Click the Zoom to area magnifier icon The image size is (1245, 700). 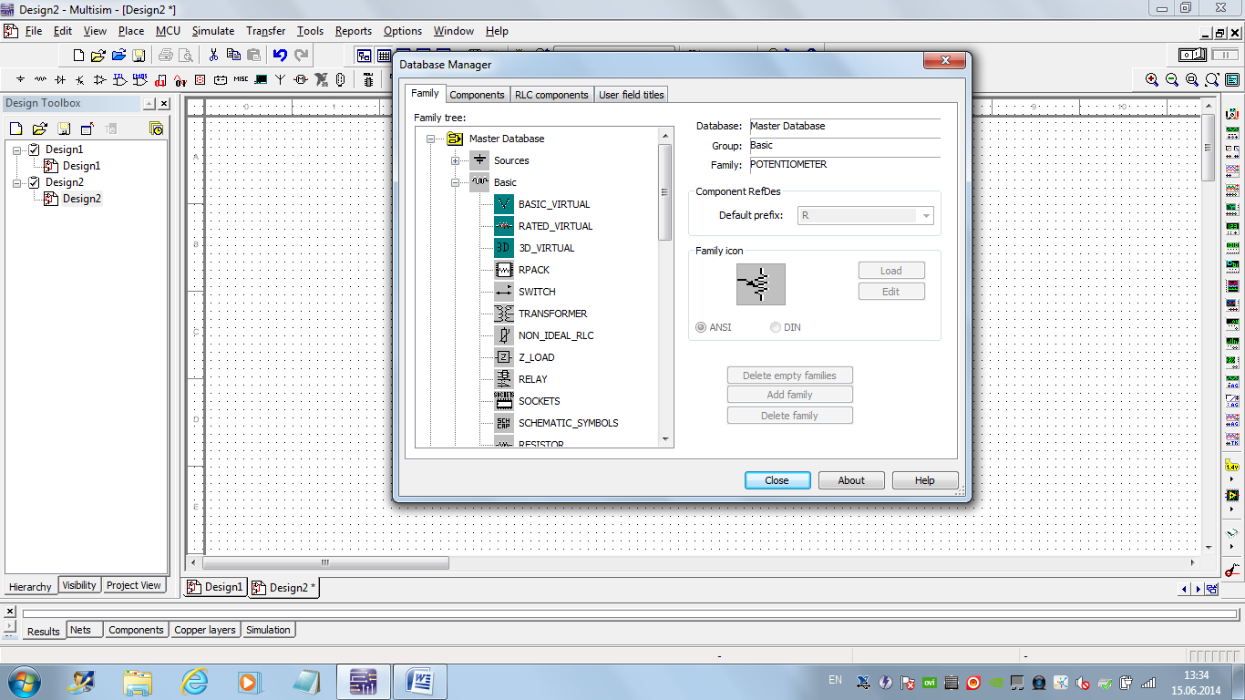[1192, 79]
